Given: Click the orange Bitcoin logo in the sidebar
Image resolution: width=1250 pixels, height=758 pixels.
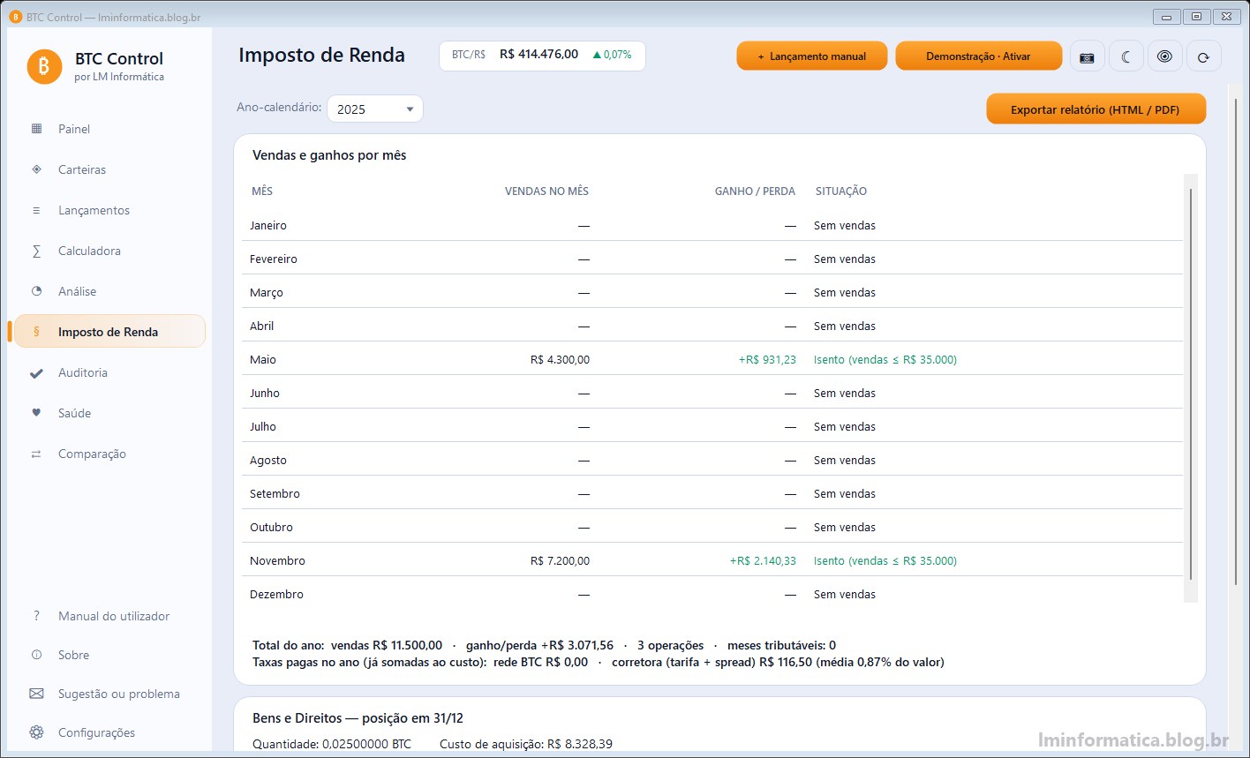Looking at the screenshot, I should (x=44, y=66).
